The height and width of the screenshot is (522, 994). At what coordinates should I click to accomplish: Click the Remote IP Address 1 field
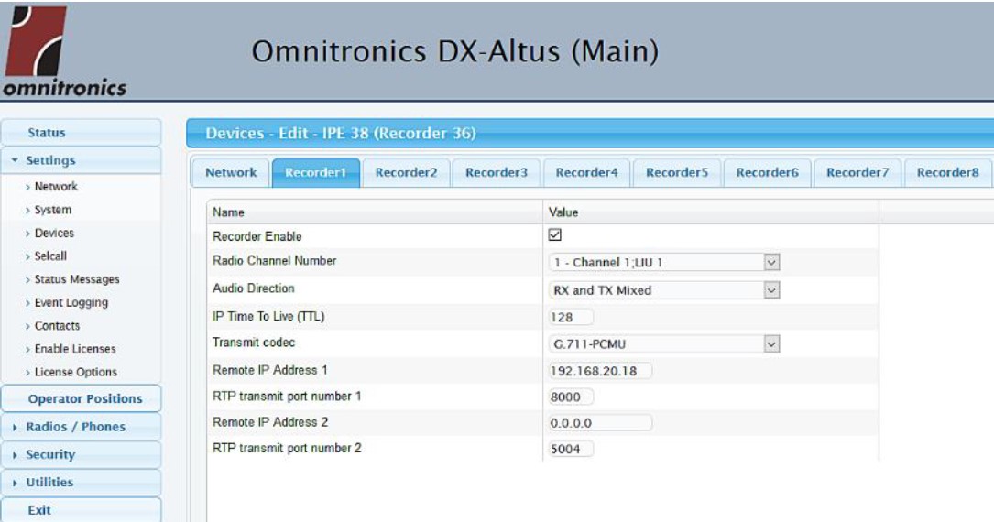(599, 372)
